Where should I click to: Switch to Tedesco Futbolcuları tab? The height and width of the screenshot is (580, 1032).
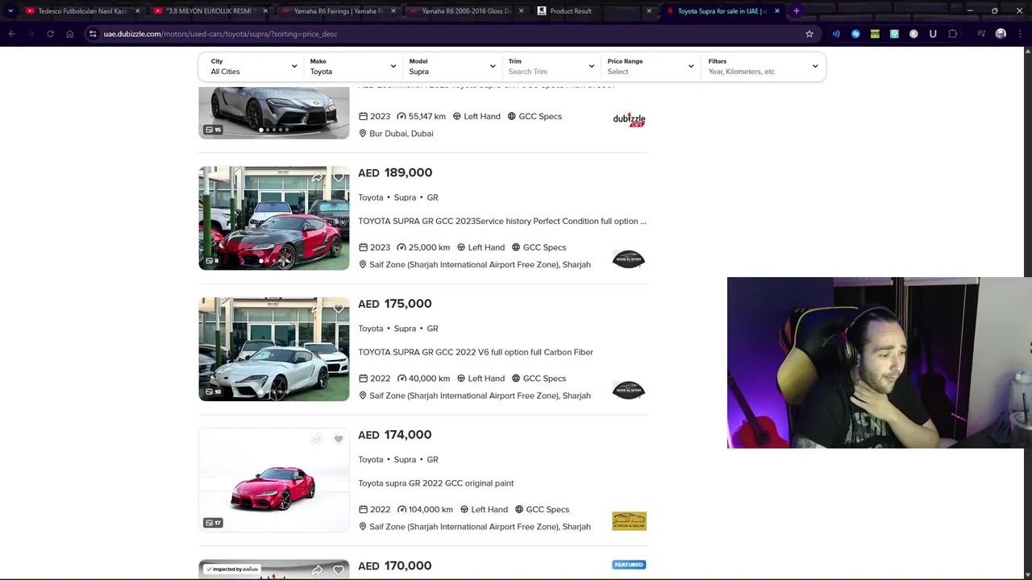pyautogui.click(x=81, y=11)
